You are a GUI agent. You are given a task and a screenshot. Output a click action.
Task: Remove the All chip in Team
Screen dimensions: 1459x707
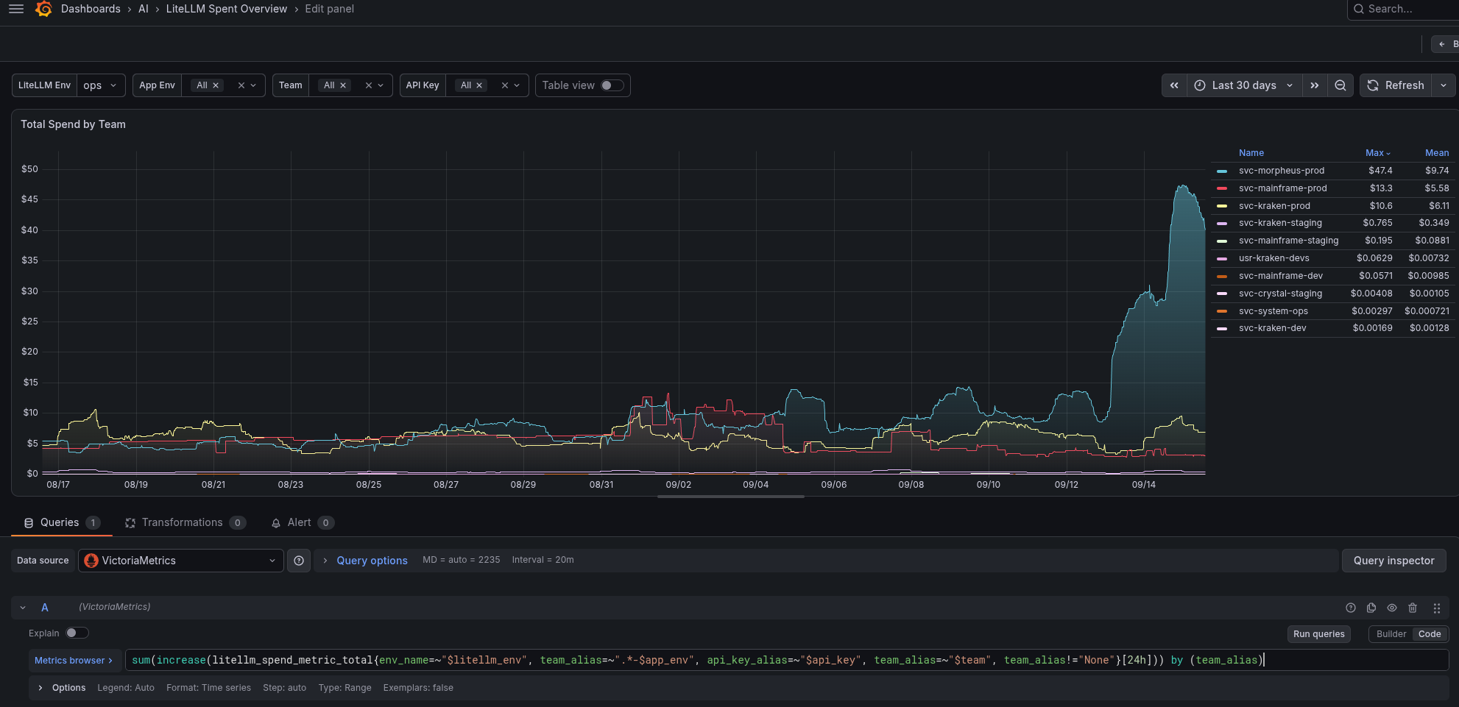pos(343,85)
